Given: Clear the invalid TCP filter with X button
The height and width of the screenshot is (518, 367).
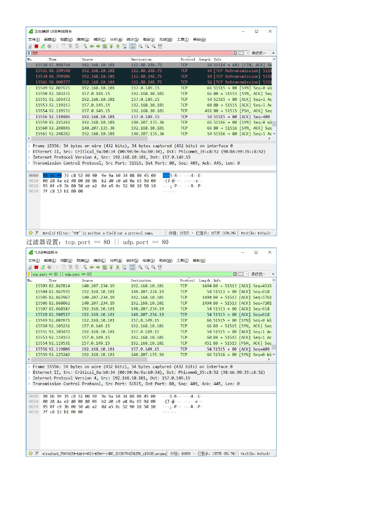Looking at the screenshot, I should pos(235,53).
